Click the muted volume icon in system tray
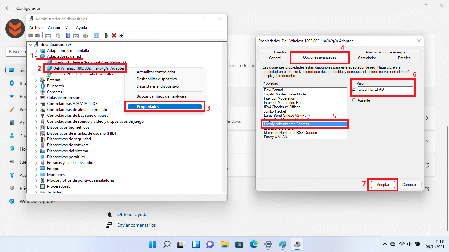Screen dimensions: 449x252 (x=410, y=244)
